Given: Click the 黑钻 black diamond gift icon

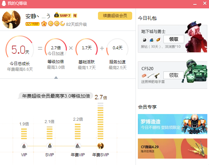Looking at the screenshot, I should click(145, 40).
